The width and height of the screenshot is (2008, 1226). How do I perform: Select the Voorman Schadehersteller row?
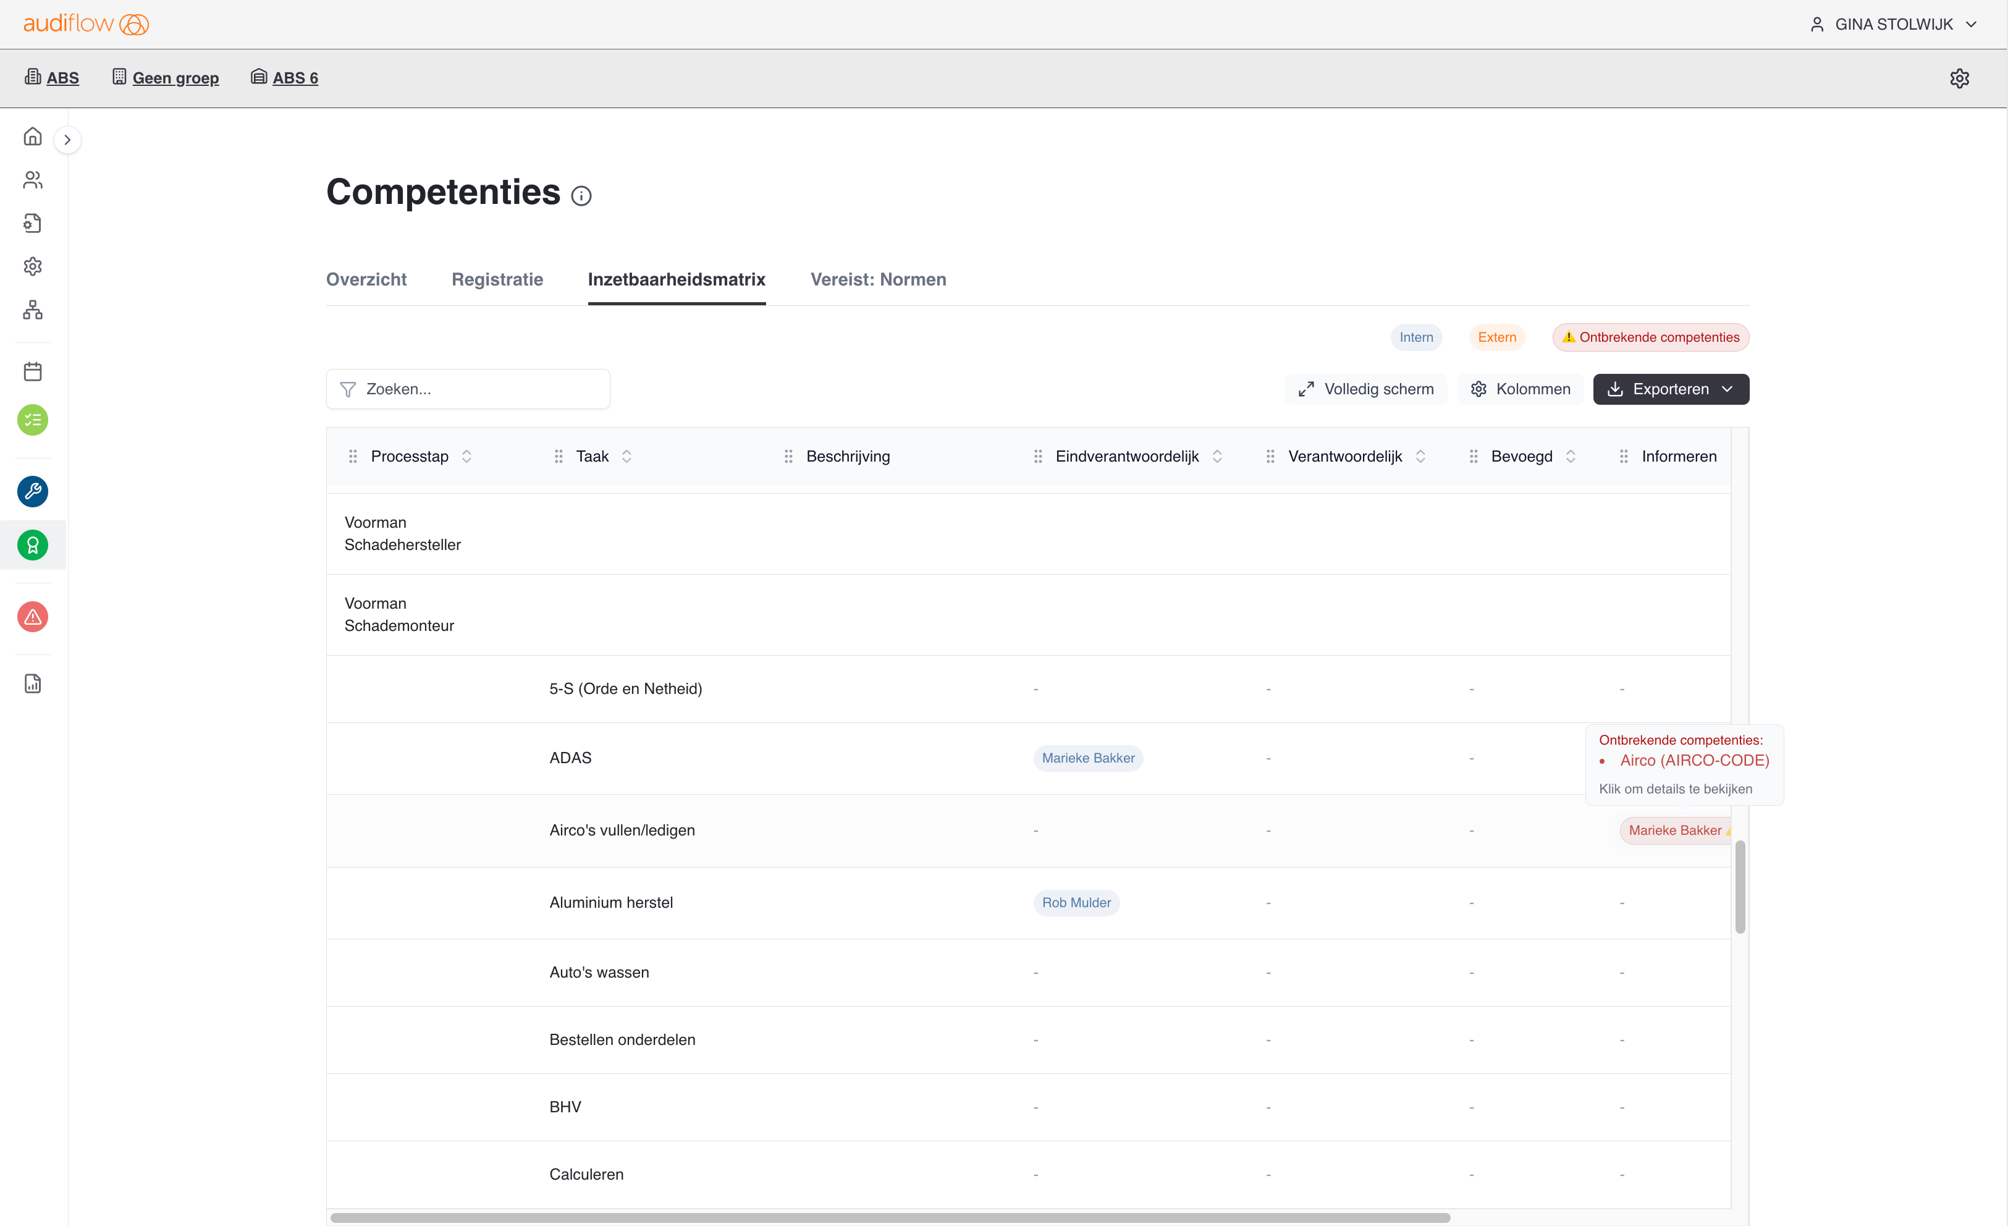coord(1027,534)
